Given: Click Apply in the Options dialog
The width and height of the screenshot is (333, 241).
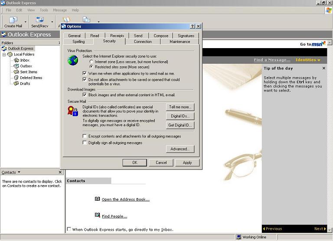Looking at the screenshot, I should pyautogui.click(x=187, y=163).
